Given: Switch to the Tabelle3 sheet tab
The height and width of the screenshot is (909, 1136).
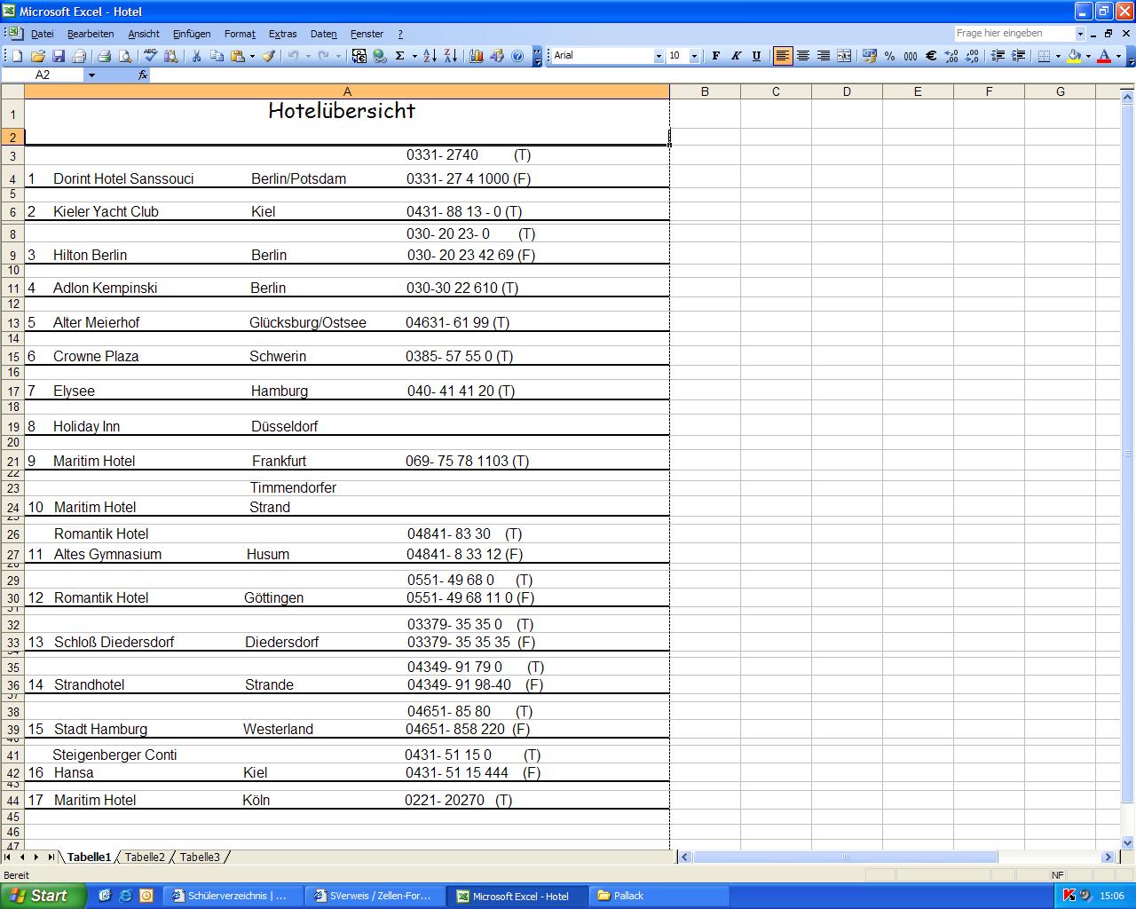Looking at the screenshot, I should pyautogui.click(x=200, y=858).
